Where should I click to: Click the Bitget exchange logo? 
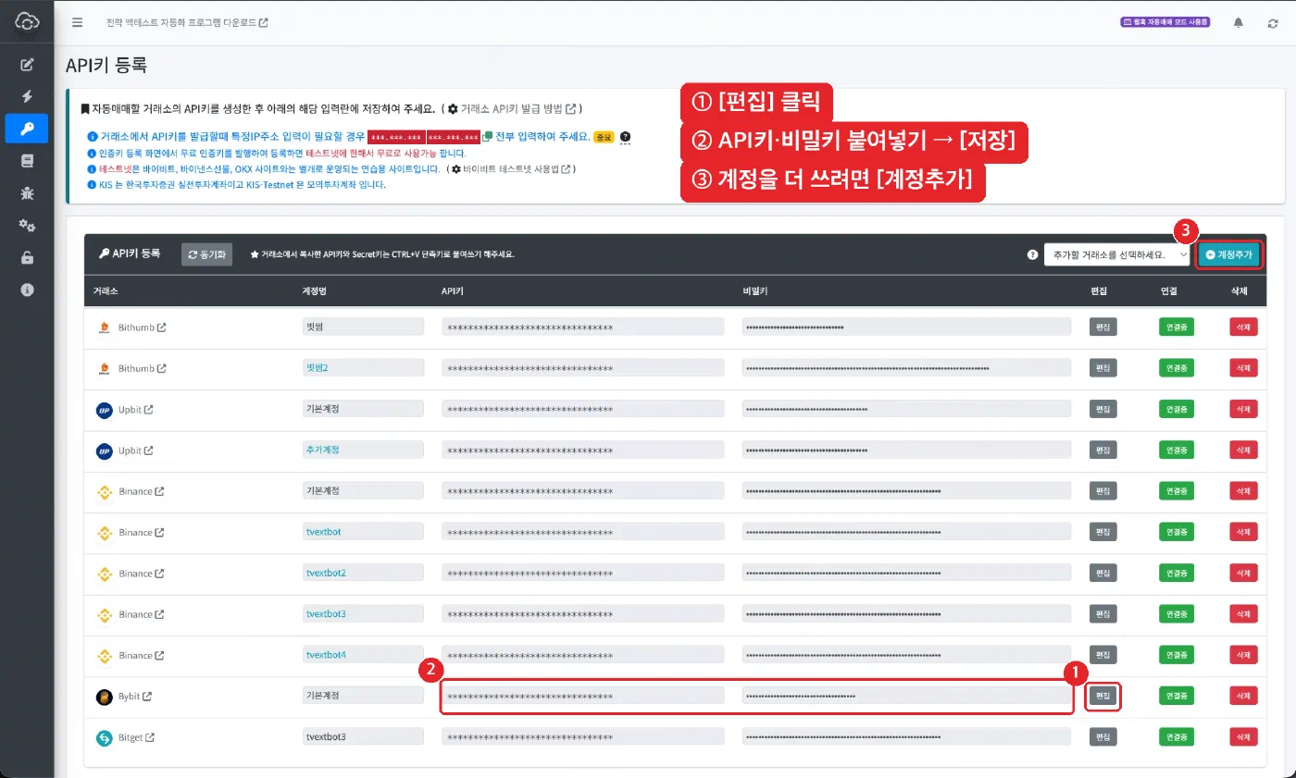click(104, 737)
